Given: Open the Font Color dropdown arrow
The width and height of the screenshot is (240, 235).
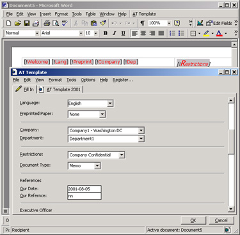Looking at the screenshot, I should tap(226, 33).
